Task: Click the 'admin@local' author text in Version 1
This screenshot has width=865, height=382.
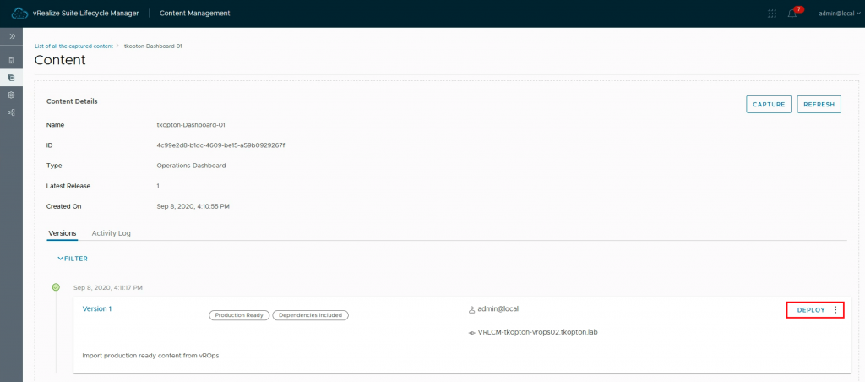Action: coord(498,309)
